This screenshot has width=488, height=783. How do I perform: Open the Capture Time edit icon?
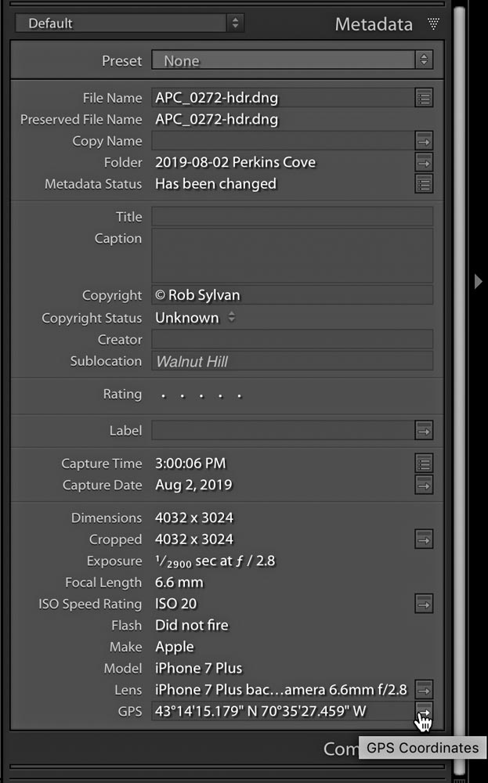click(424, 463)
